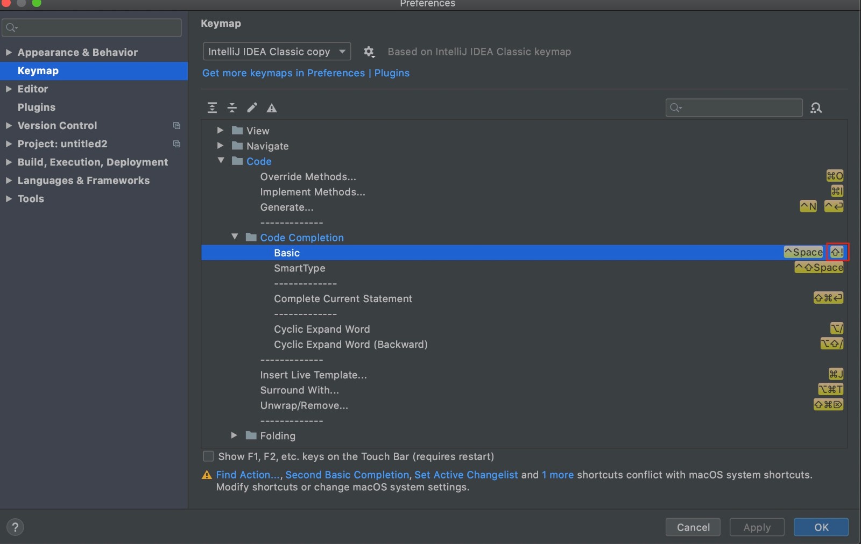Collapse the Code actions folder

[221, 160]
